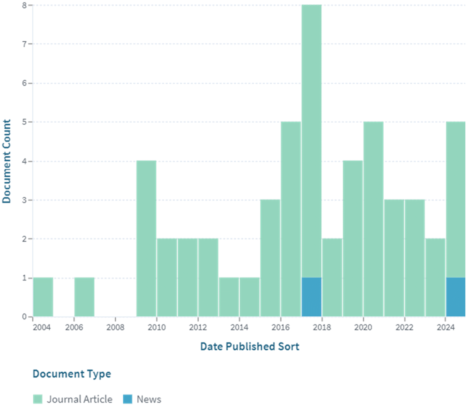Select the 2023 bar with count 2

[435, 277]
